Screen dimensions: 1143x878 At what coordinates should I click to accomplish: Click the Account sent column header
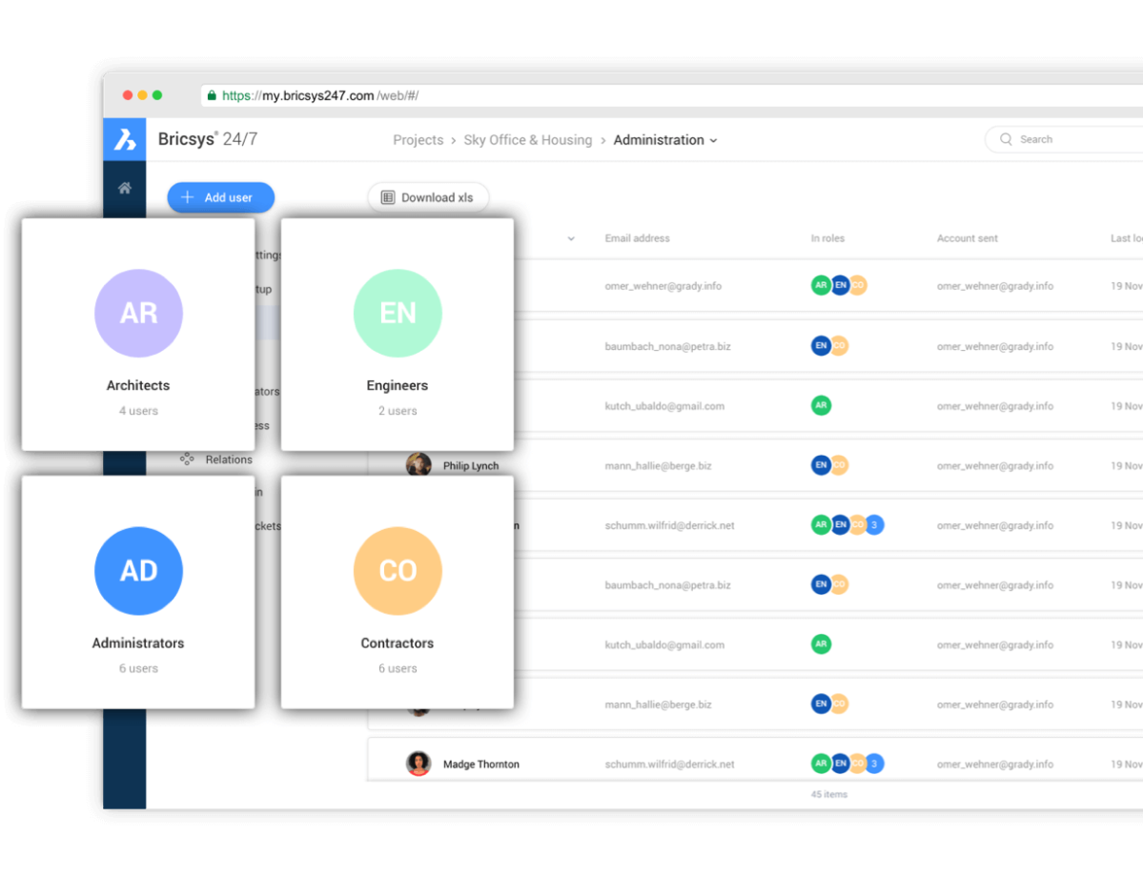(968, 238)
